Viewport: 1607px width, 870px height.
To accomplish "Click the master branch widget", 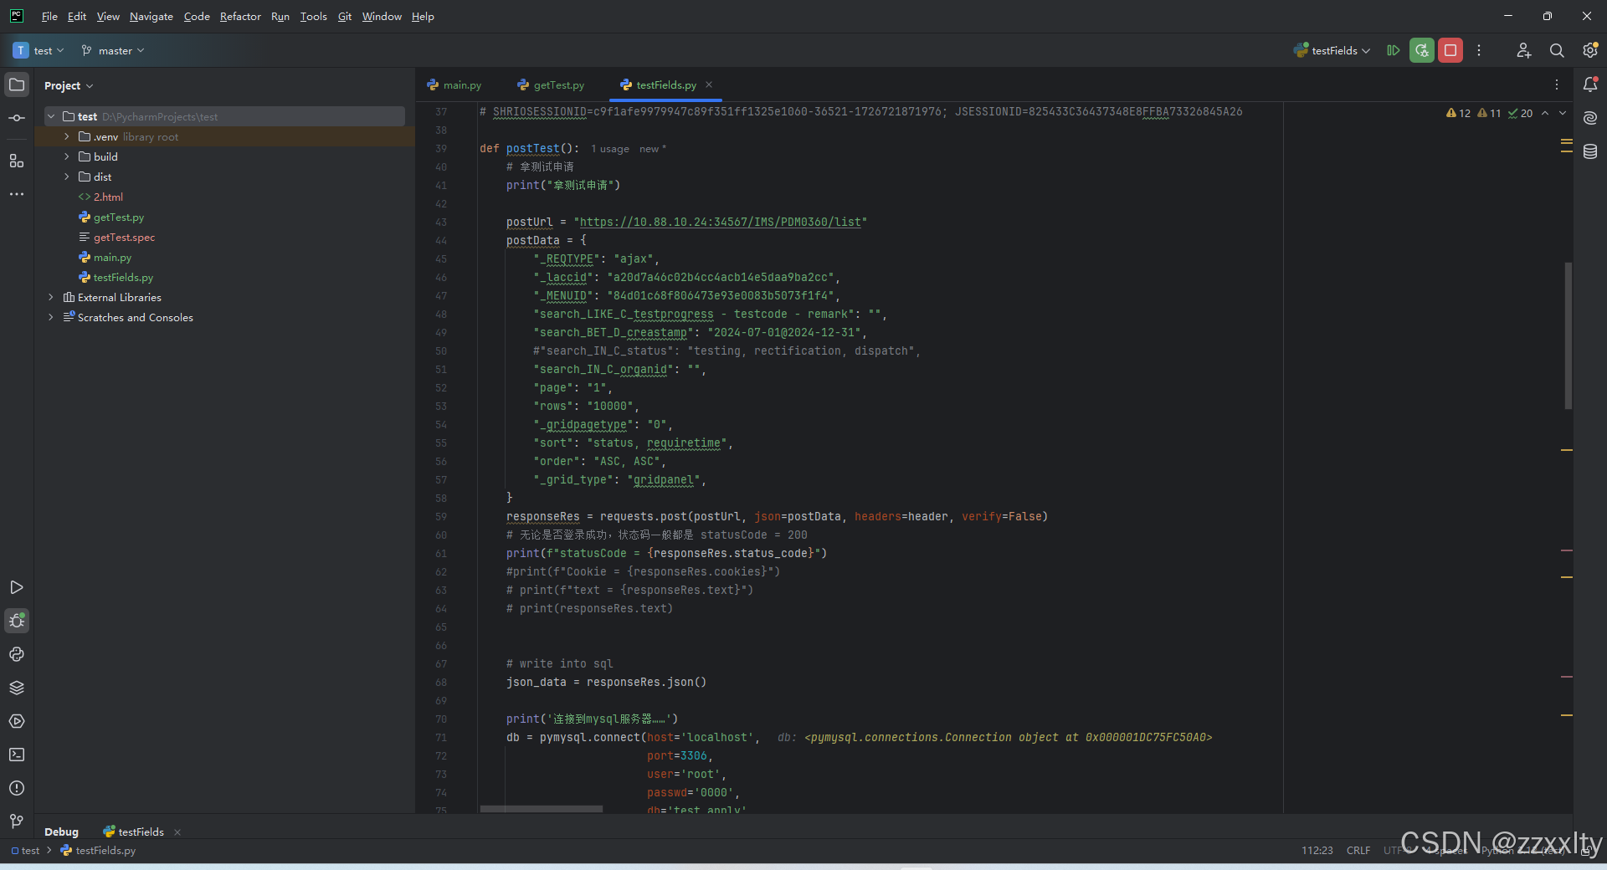I will (113, 50).
